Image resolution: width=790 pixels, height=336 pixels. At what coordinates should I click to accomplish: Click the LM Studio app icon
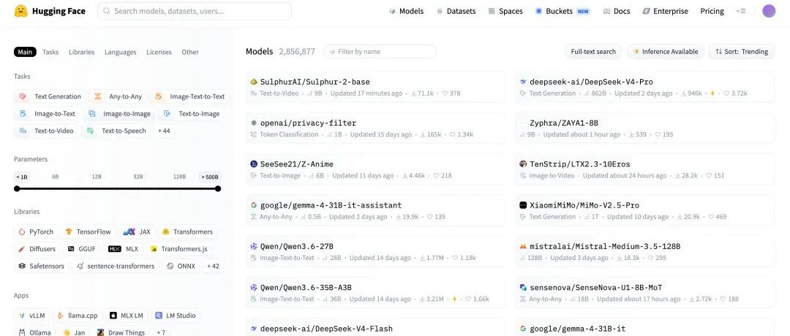(x=159, y=316)
